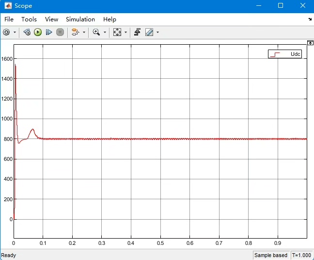Image resolution: width=314 pixels, height=260 pixels.
Task: Click the Cursor Measurements ruler icon
Action: click(149, 32)
